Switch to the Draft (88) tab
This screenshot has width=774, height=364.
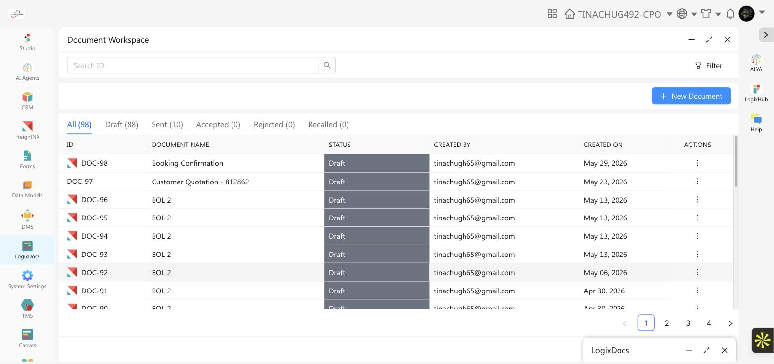coord(121,124)
